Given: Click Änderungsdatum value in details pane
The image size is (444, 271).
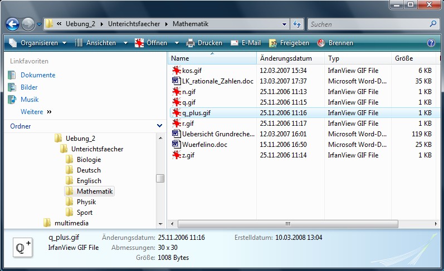Looking at the screenshot, I should pos(181,238).
